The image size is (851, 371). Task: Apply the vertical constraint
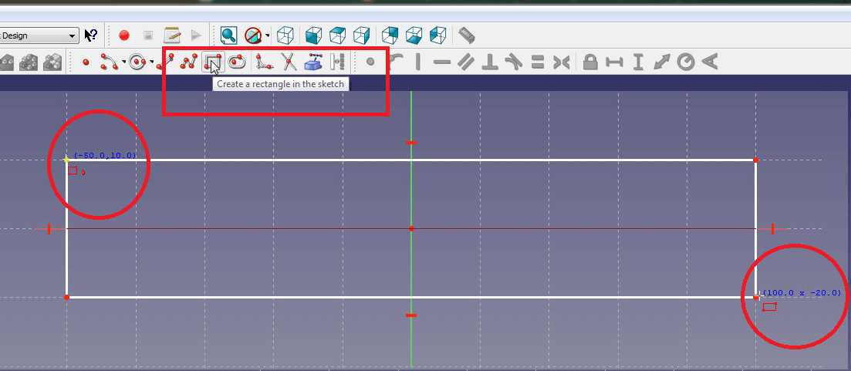(418, 62)
